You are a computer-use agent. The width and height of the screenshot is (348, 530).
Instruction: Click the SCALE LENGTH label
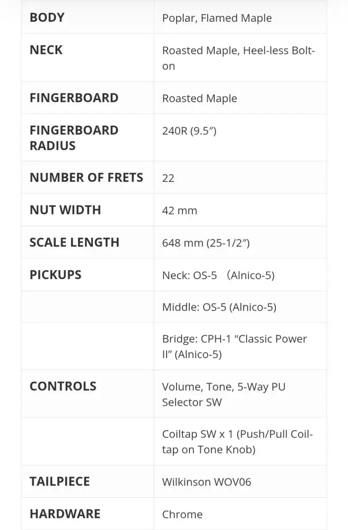click(74, 242)
